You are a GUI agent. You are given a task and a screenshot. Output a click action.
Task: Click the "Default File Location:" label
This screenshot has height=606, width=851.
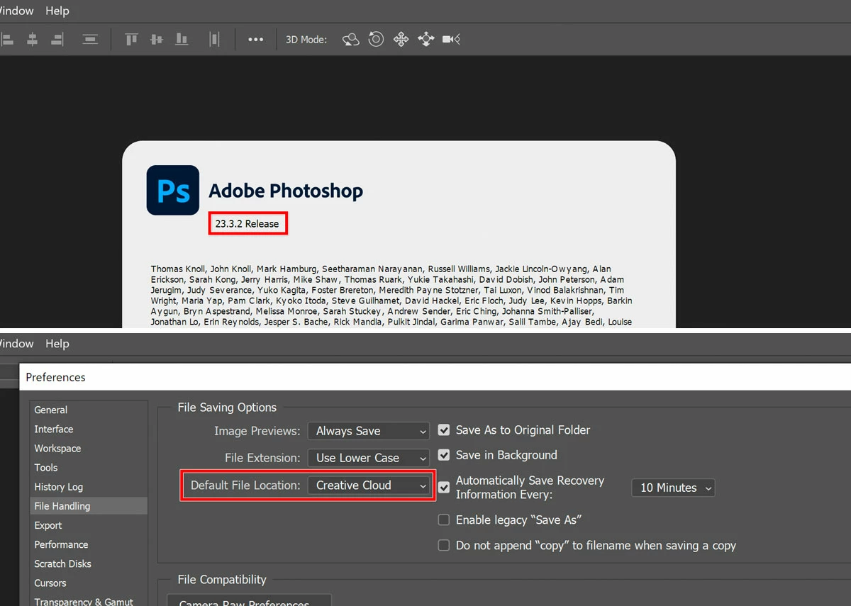pyautogui.click(x=246, y=486)
